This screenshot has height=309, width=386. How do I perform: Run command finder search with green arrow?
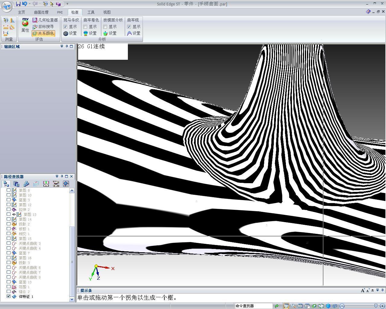277,306
